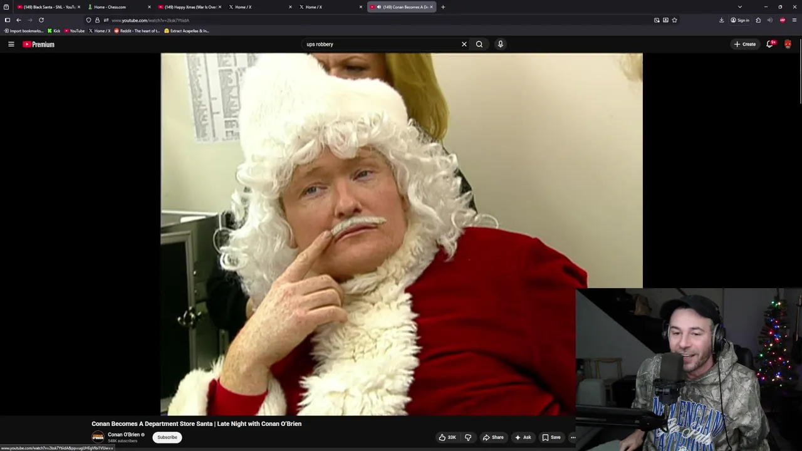Image resolution: width=802 pixels, height=451 pixels.
Task: Share this video
Action: point(493,437)
